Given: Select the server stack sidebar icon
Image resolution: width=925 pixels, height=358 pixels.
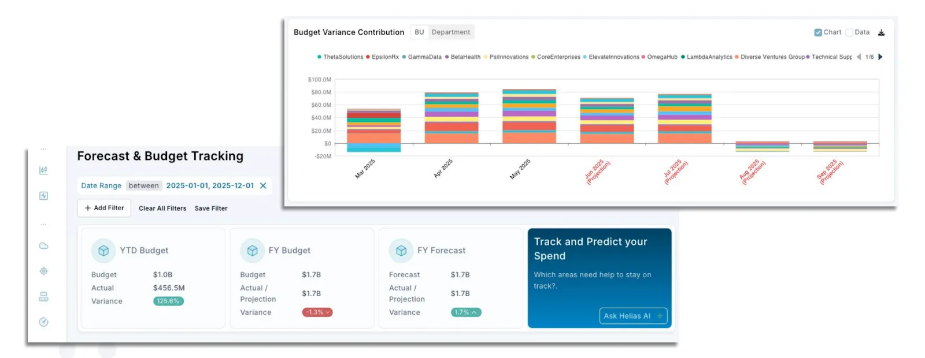Looking at the screenshot, I should [x=43, y=297].
